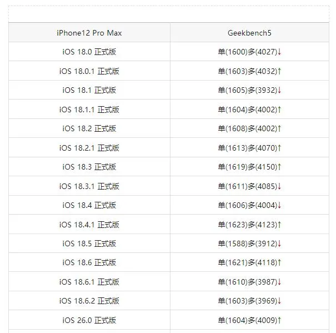Screen dimensions: 336x333
Task: Click the green up arrow beside 多(4150)
Action: click(279, 167)
